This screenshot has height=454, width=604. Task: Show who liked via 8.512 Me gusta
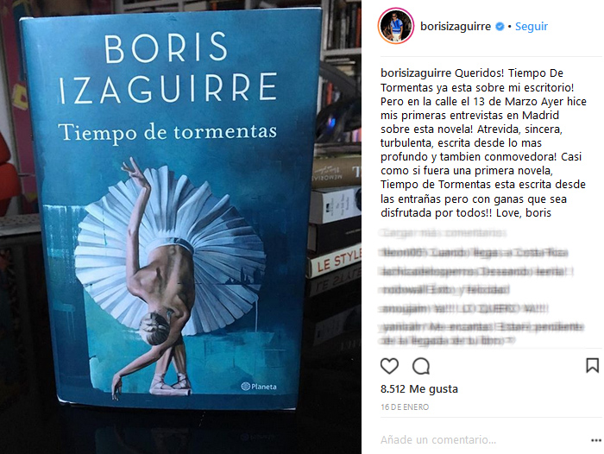pyautogui.click(x=419, y=389)
